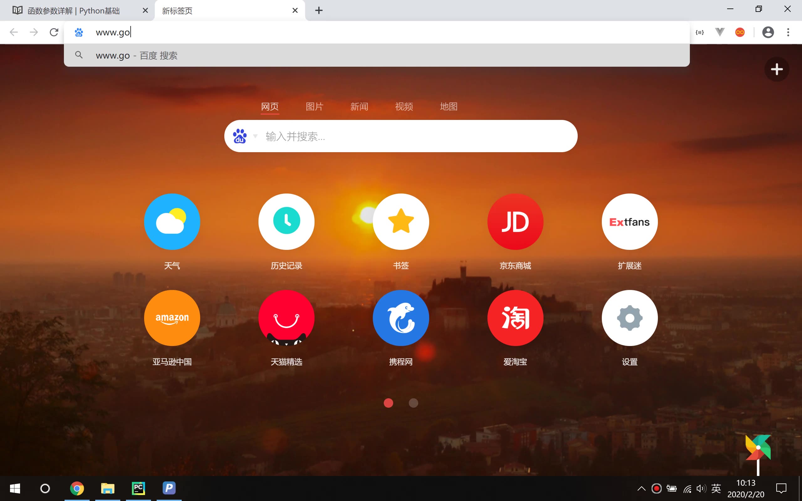
Task: Click the battery tray icon
Action: point(671,488)
